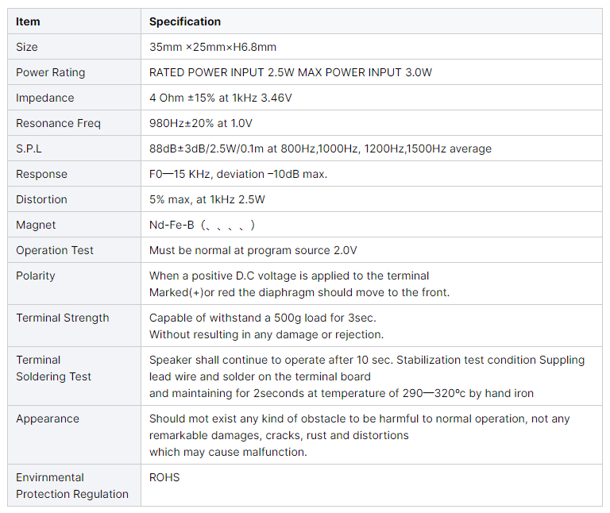Click the "Item" column header

(28, 21)
